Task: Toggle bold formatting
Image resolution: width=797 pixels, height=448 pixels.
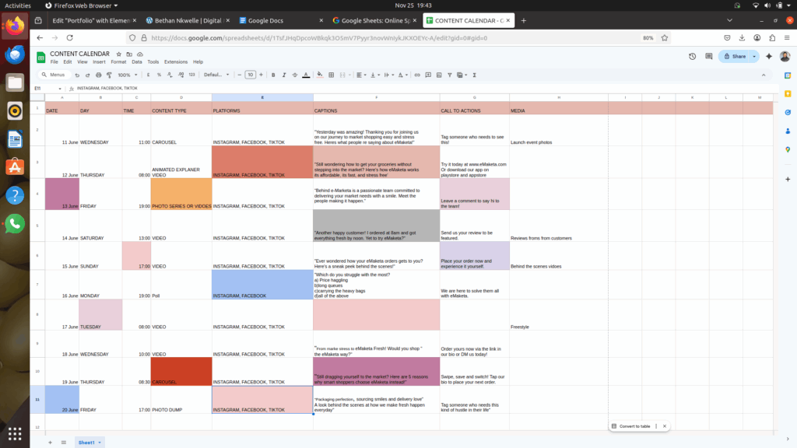Action: coord(273,75)
